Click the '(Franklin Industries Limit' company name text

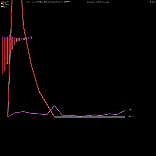point(98,2)
